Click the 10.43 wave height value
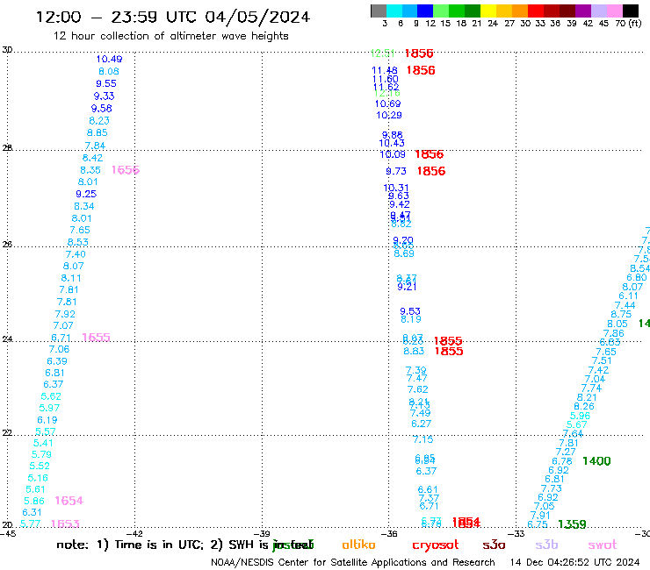Image resolution: width=650 pixels, height=570 pixels. click(x=392, y=143)
